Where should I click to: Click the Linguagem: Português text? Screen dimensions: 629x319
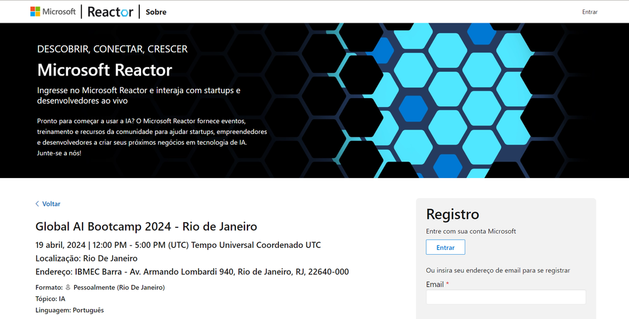pyautogui.click(x=69, y=310)
